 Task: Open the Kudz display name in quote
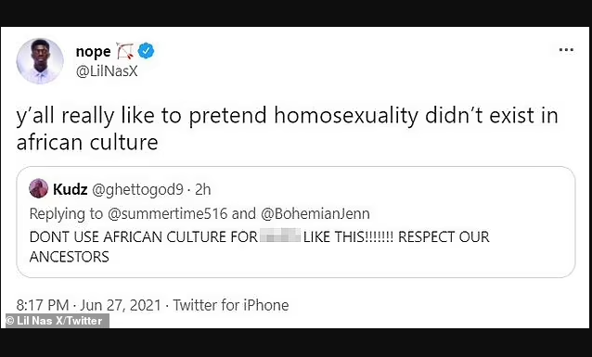[x=71, y=189]
